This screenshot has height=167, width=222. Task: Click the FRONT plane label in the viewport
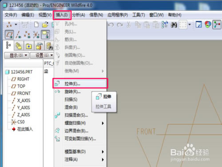(146, 132)
